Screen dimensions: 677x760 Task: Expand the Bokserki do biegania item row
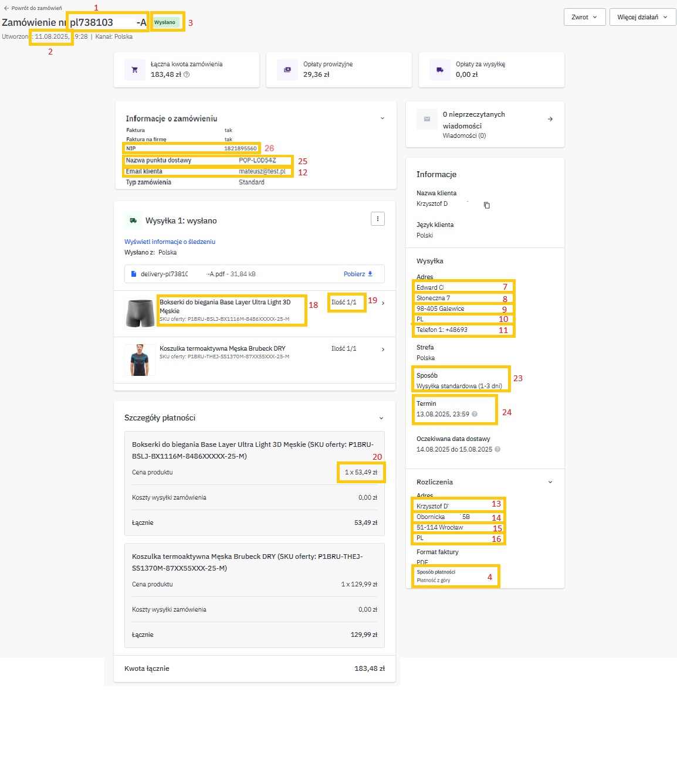pos(383,303)
